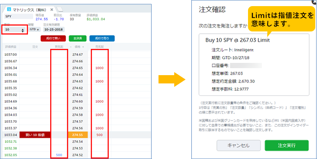317x159 pixels.
Task: Click price cell 274.62
Action: pyautogui.click(x=78, y=88)
